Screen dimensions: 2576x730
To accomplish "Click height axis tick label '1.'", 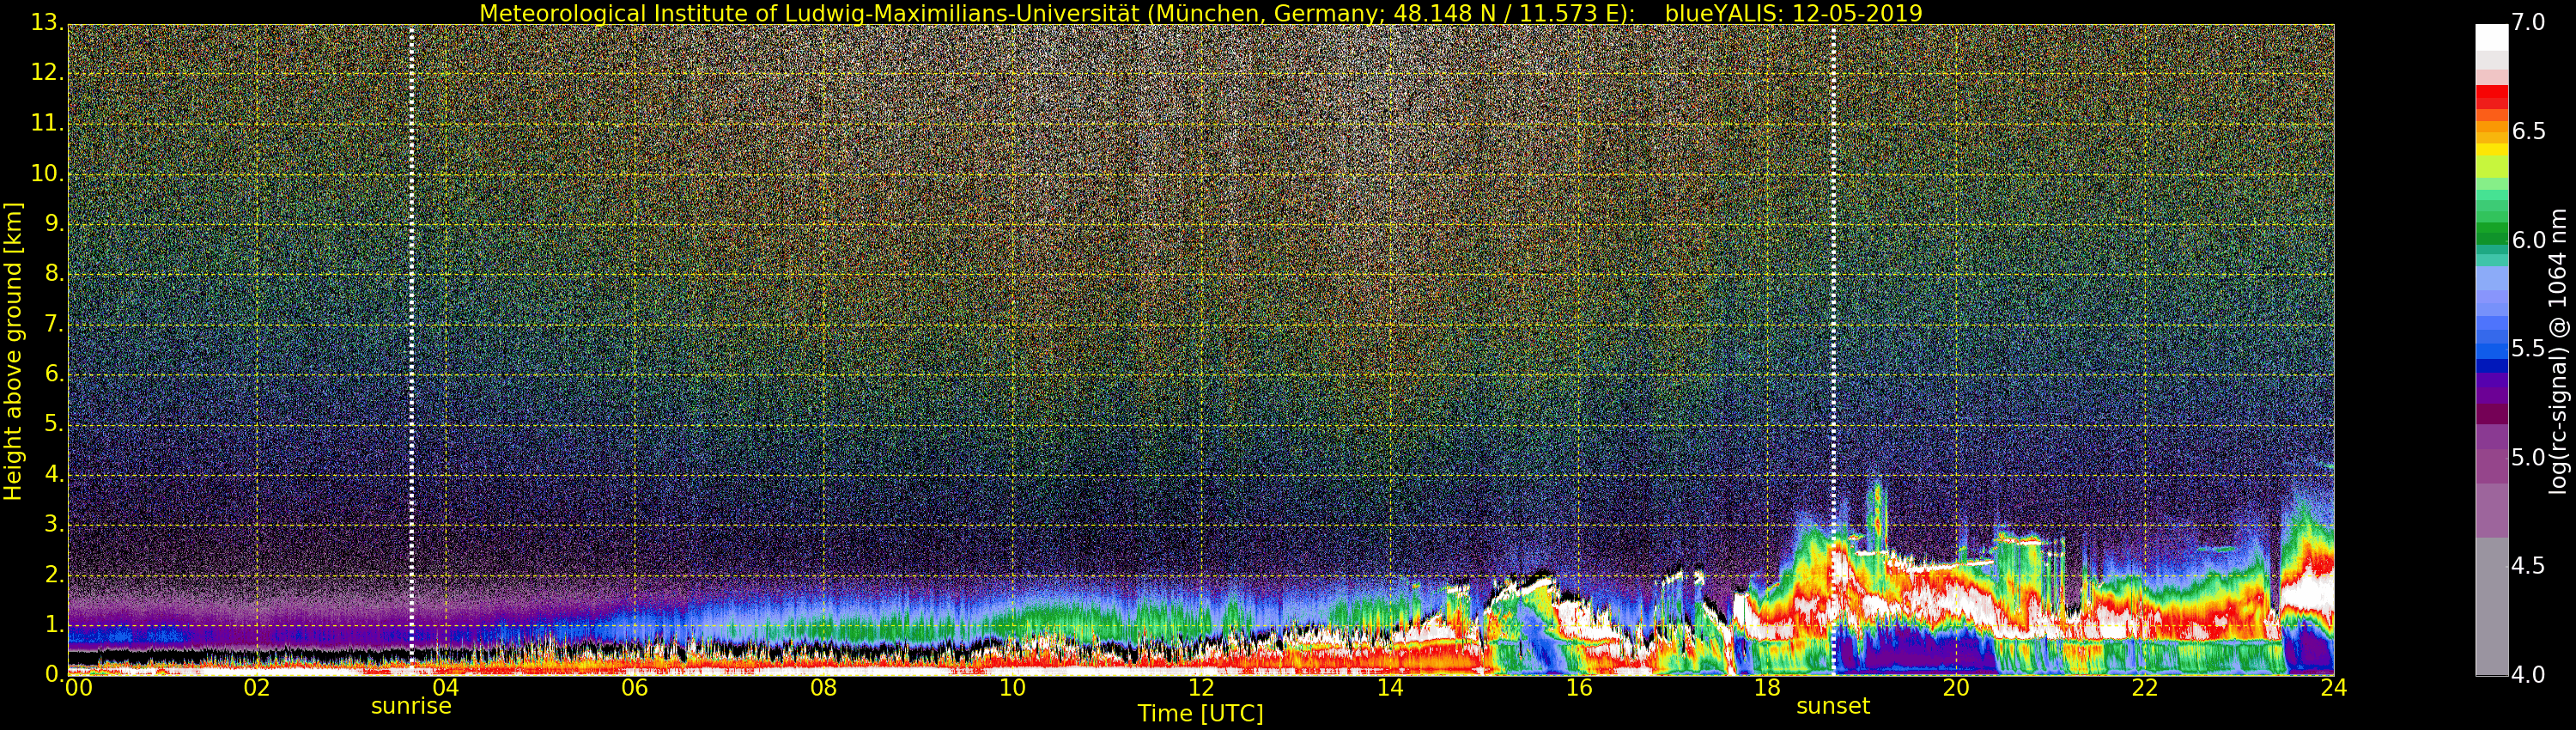I will click(53, 624).
